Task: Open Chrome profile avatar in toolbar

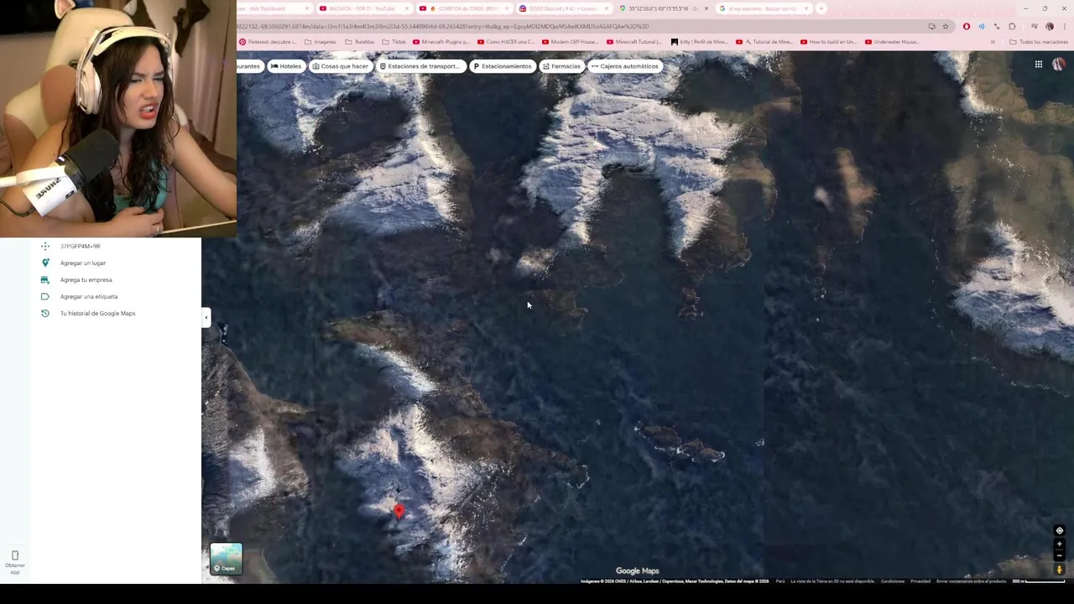Action: tap(1050, 26)
